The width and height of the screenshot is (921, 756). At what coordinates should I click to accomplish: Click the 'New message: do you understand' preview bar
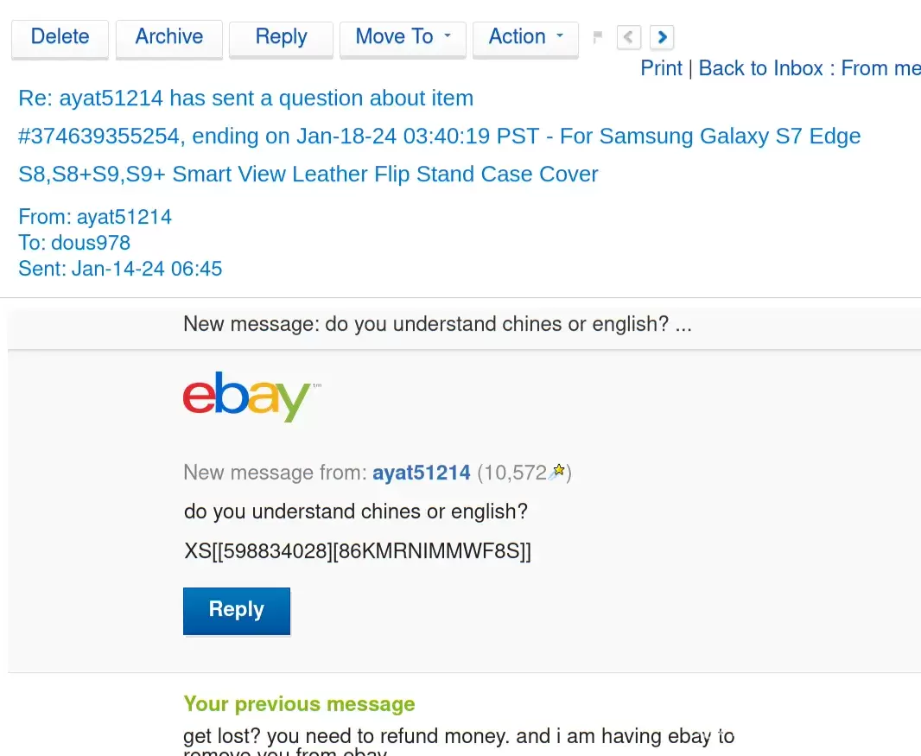point(437,324)
